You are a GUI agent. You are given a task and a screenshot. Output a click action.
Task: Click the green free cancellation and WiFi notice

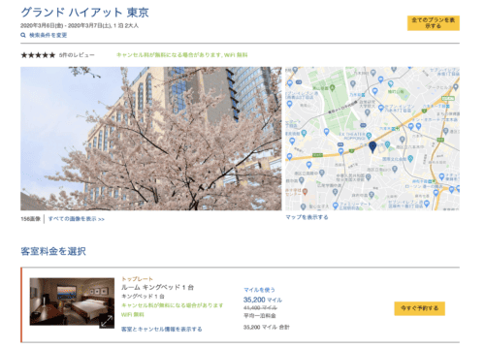181,55
